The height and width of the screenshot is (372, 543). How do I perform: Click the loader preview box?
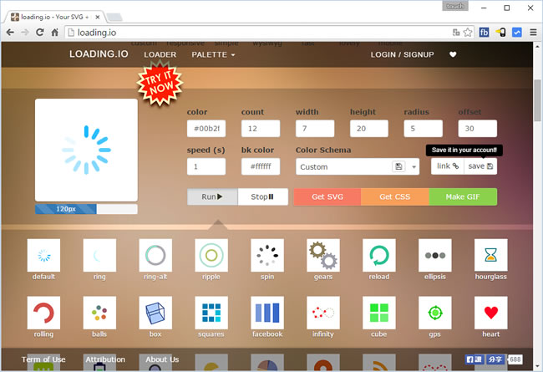(x=86, y=150)
